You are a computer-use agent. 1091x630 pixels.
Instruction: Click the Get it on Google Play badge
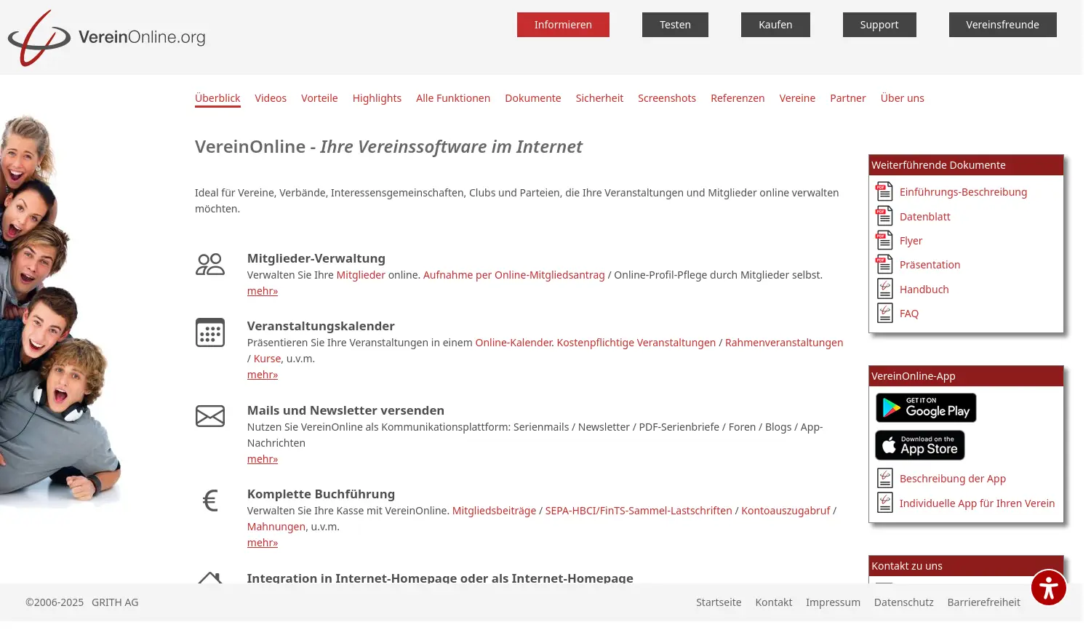(925, 408)
